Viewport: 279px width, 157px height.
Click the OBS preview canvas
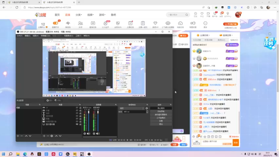pyautogui.click(x=94, y=68)
